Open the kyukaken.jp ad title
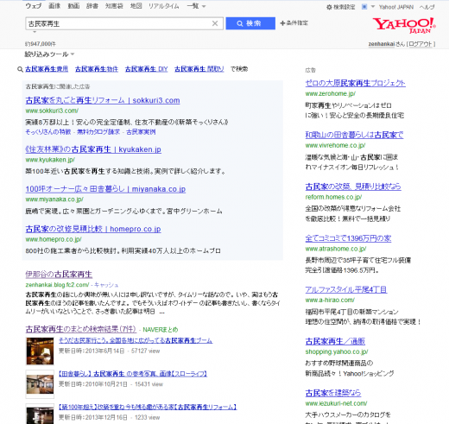 tap(93, 149)
